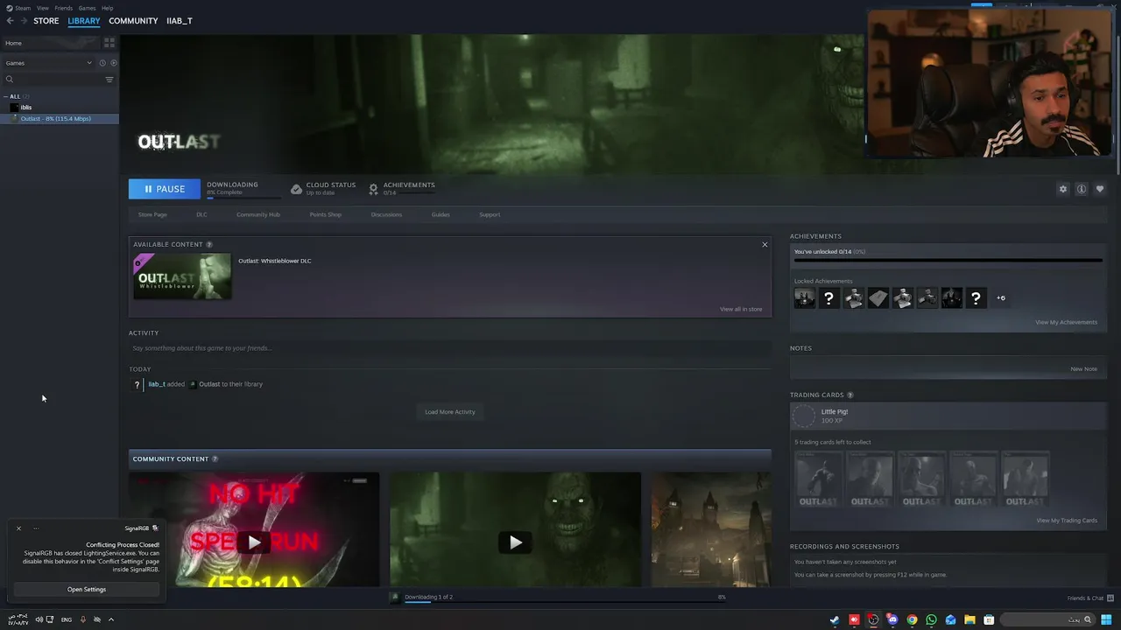Open game settings gear icon

1063,189
